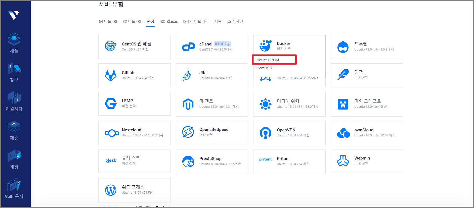Switch to the 지원 tab
The width and height of the screenshot is (474, 208).
pos(218,21)
